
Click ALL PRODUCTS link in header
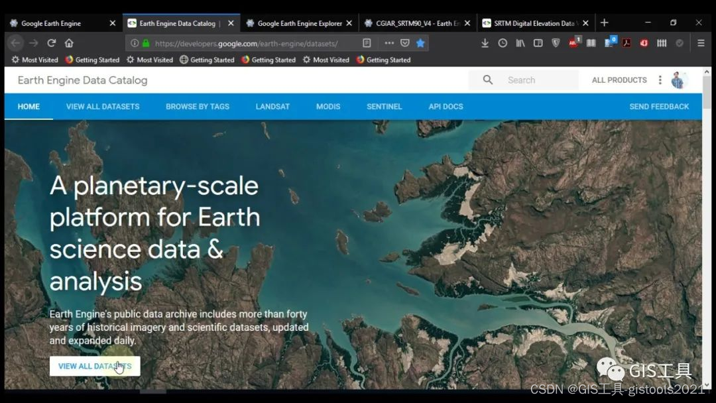click(x=619, y=80)
